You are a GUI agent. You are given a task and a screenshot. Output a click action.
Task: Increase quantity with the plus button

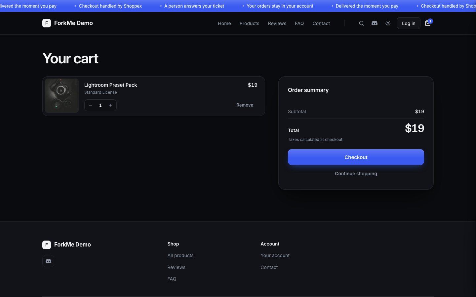[110, 105]
